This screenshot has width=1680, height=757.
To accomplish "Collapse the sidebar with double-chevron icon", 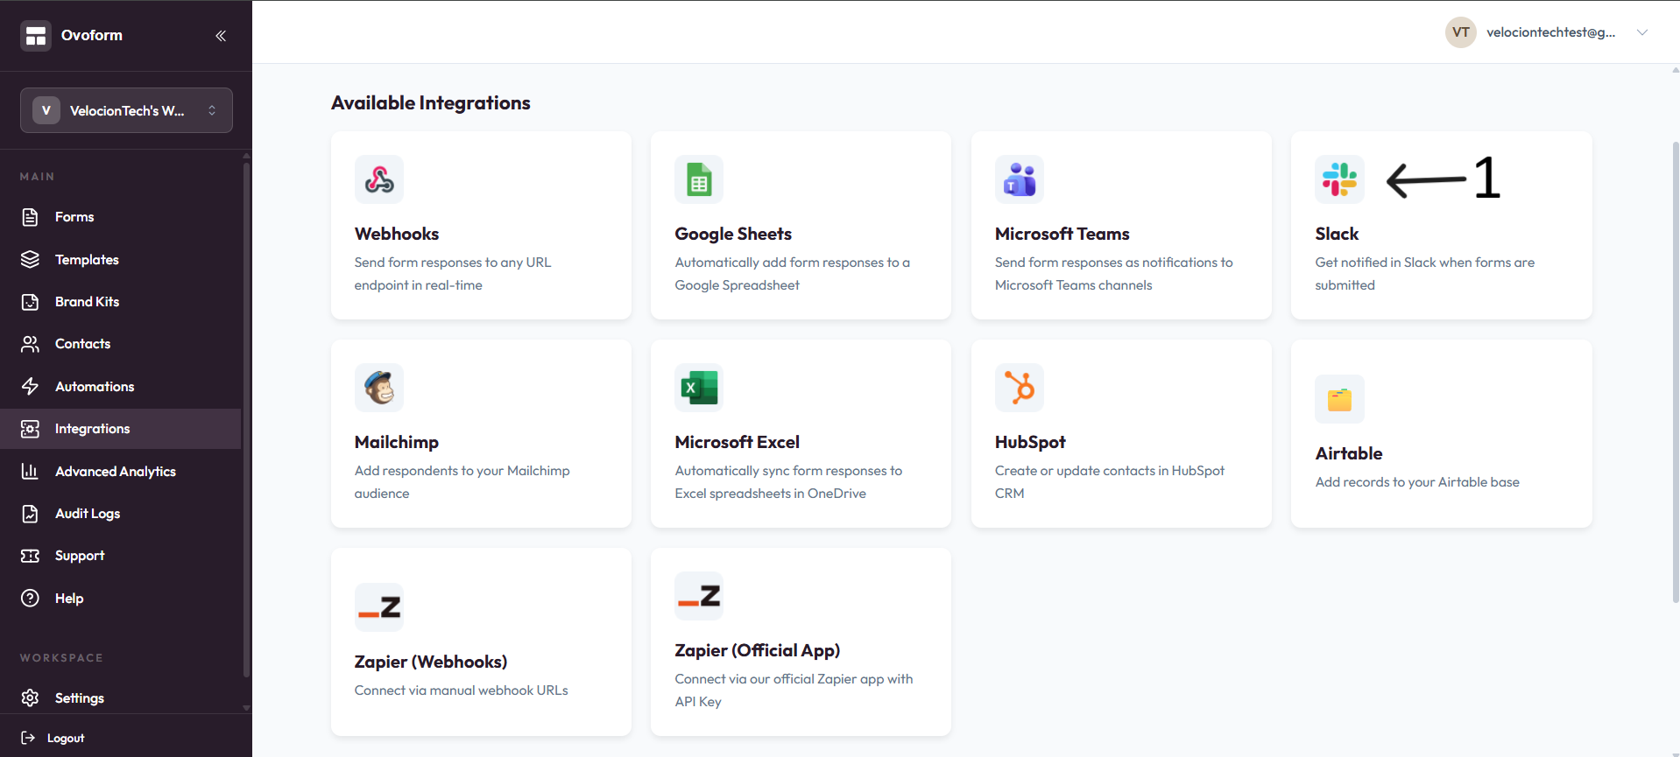I will coord(221,36).
